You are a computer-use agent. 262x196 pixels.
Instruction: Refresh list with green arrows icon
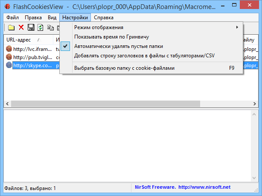tap(41, 27)
